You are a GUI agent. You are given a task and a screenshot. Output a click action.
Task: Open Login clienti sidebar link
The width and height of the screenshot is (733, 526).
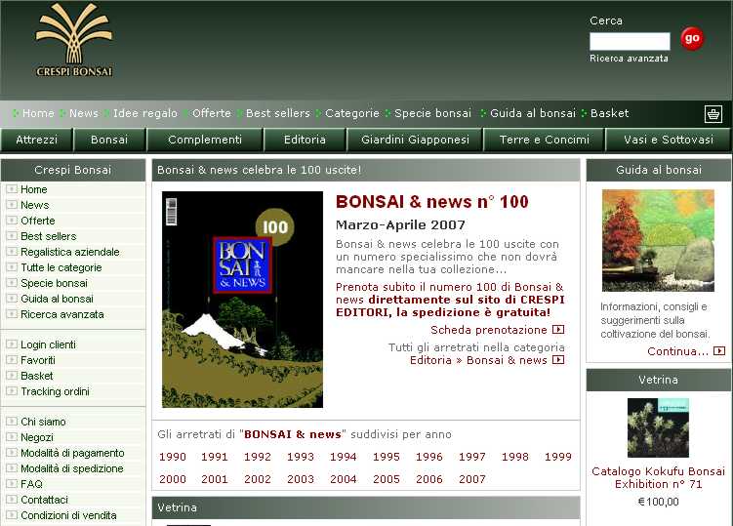click(48, 344)
